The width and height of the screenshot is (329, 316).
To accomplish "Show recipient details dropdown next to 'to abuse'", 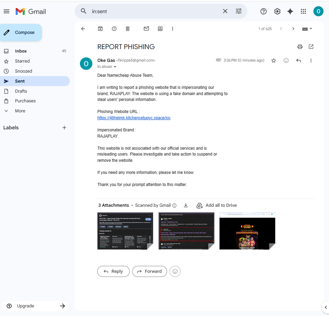I will [x=115, y=67].
